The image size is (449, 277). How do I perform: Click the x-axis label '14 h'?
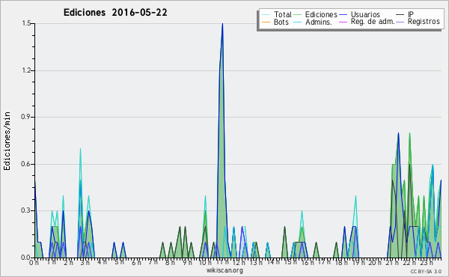[x=273, y=262]
